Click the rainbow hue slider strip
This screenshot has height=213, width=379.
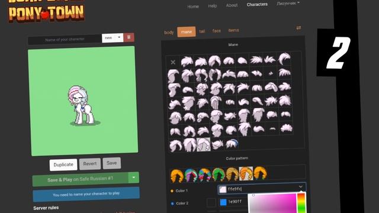tap(301, 203)
